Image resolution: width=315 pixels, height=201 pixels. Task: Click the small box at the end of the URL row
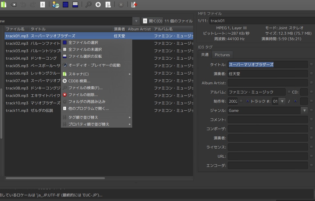(x=311, y=156)
